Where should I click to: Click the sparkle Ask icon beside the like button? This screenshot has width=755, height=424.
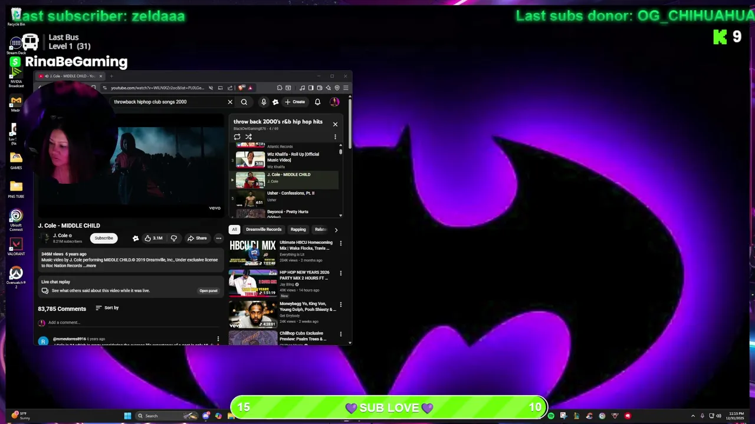(x=136, y=238)
